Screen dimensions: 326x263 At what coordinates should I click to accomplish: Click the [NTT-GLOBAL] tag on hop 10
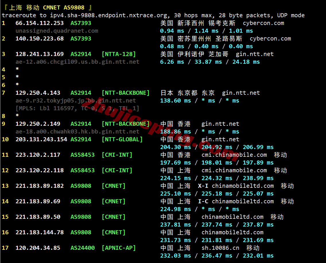(x=121, y=139)
